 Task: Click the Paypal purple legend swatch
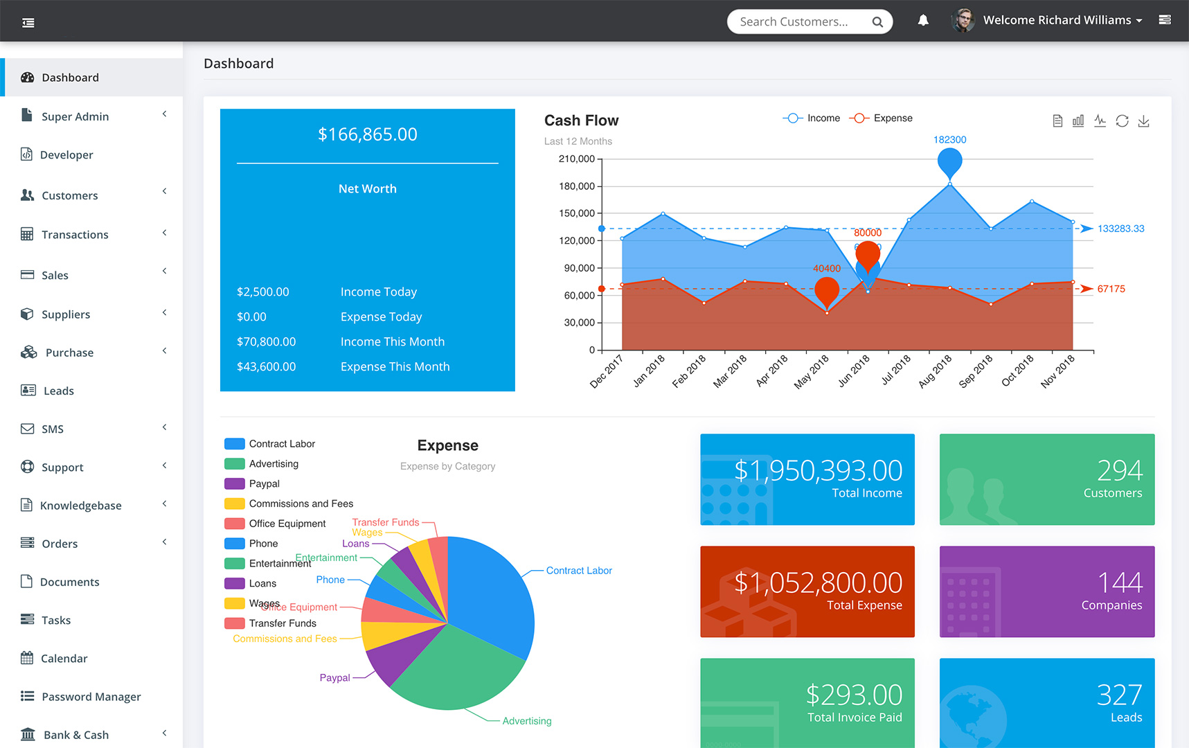[x=235, y=483]
